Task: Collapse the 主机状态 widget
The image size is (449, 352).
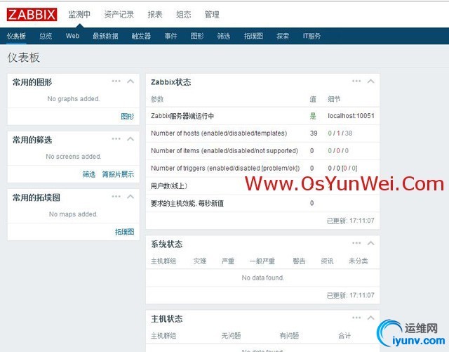Action: click(x=371, y=318)
